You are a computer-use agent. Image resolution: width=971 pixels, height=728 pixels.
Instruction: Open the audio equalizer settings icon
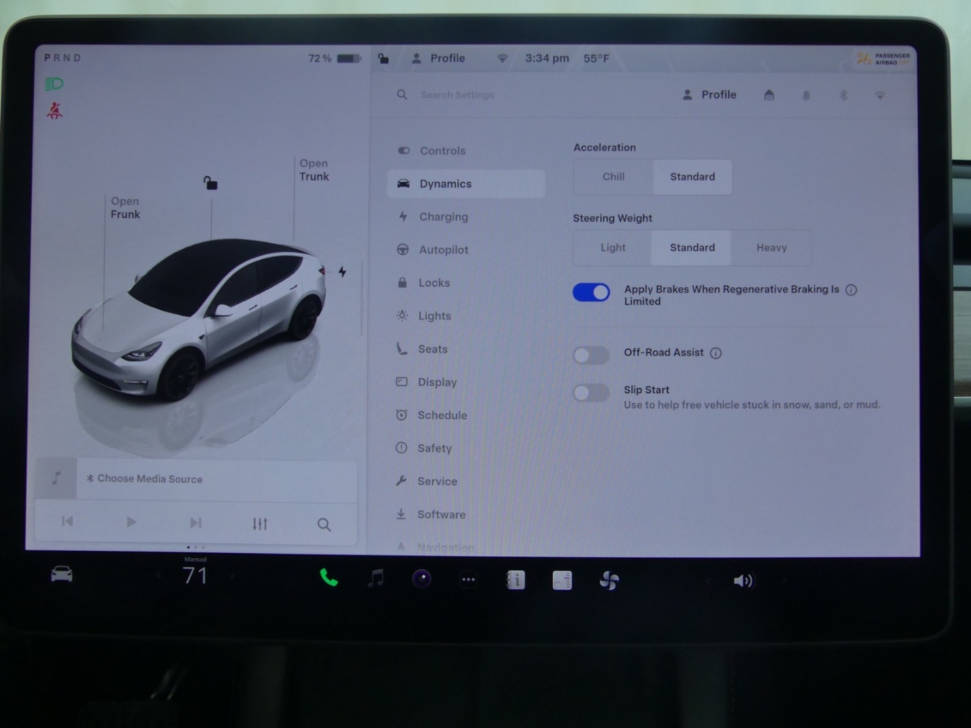pyautogui.click(x=260, y=524)
